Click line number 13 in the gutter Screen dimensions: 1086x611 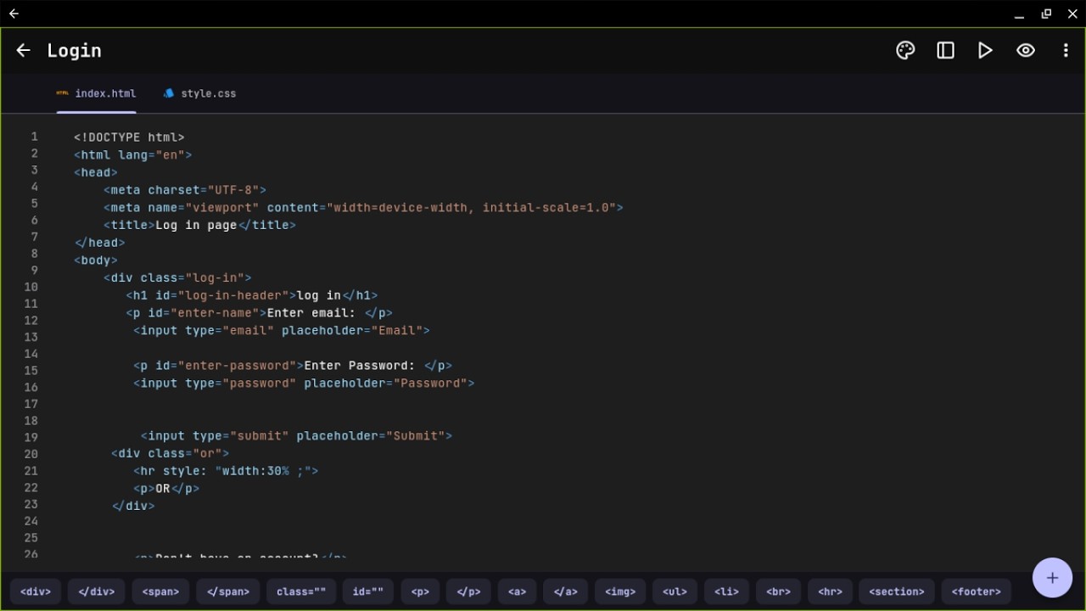[x=31, y=337]
